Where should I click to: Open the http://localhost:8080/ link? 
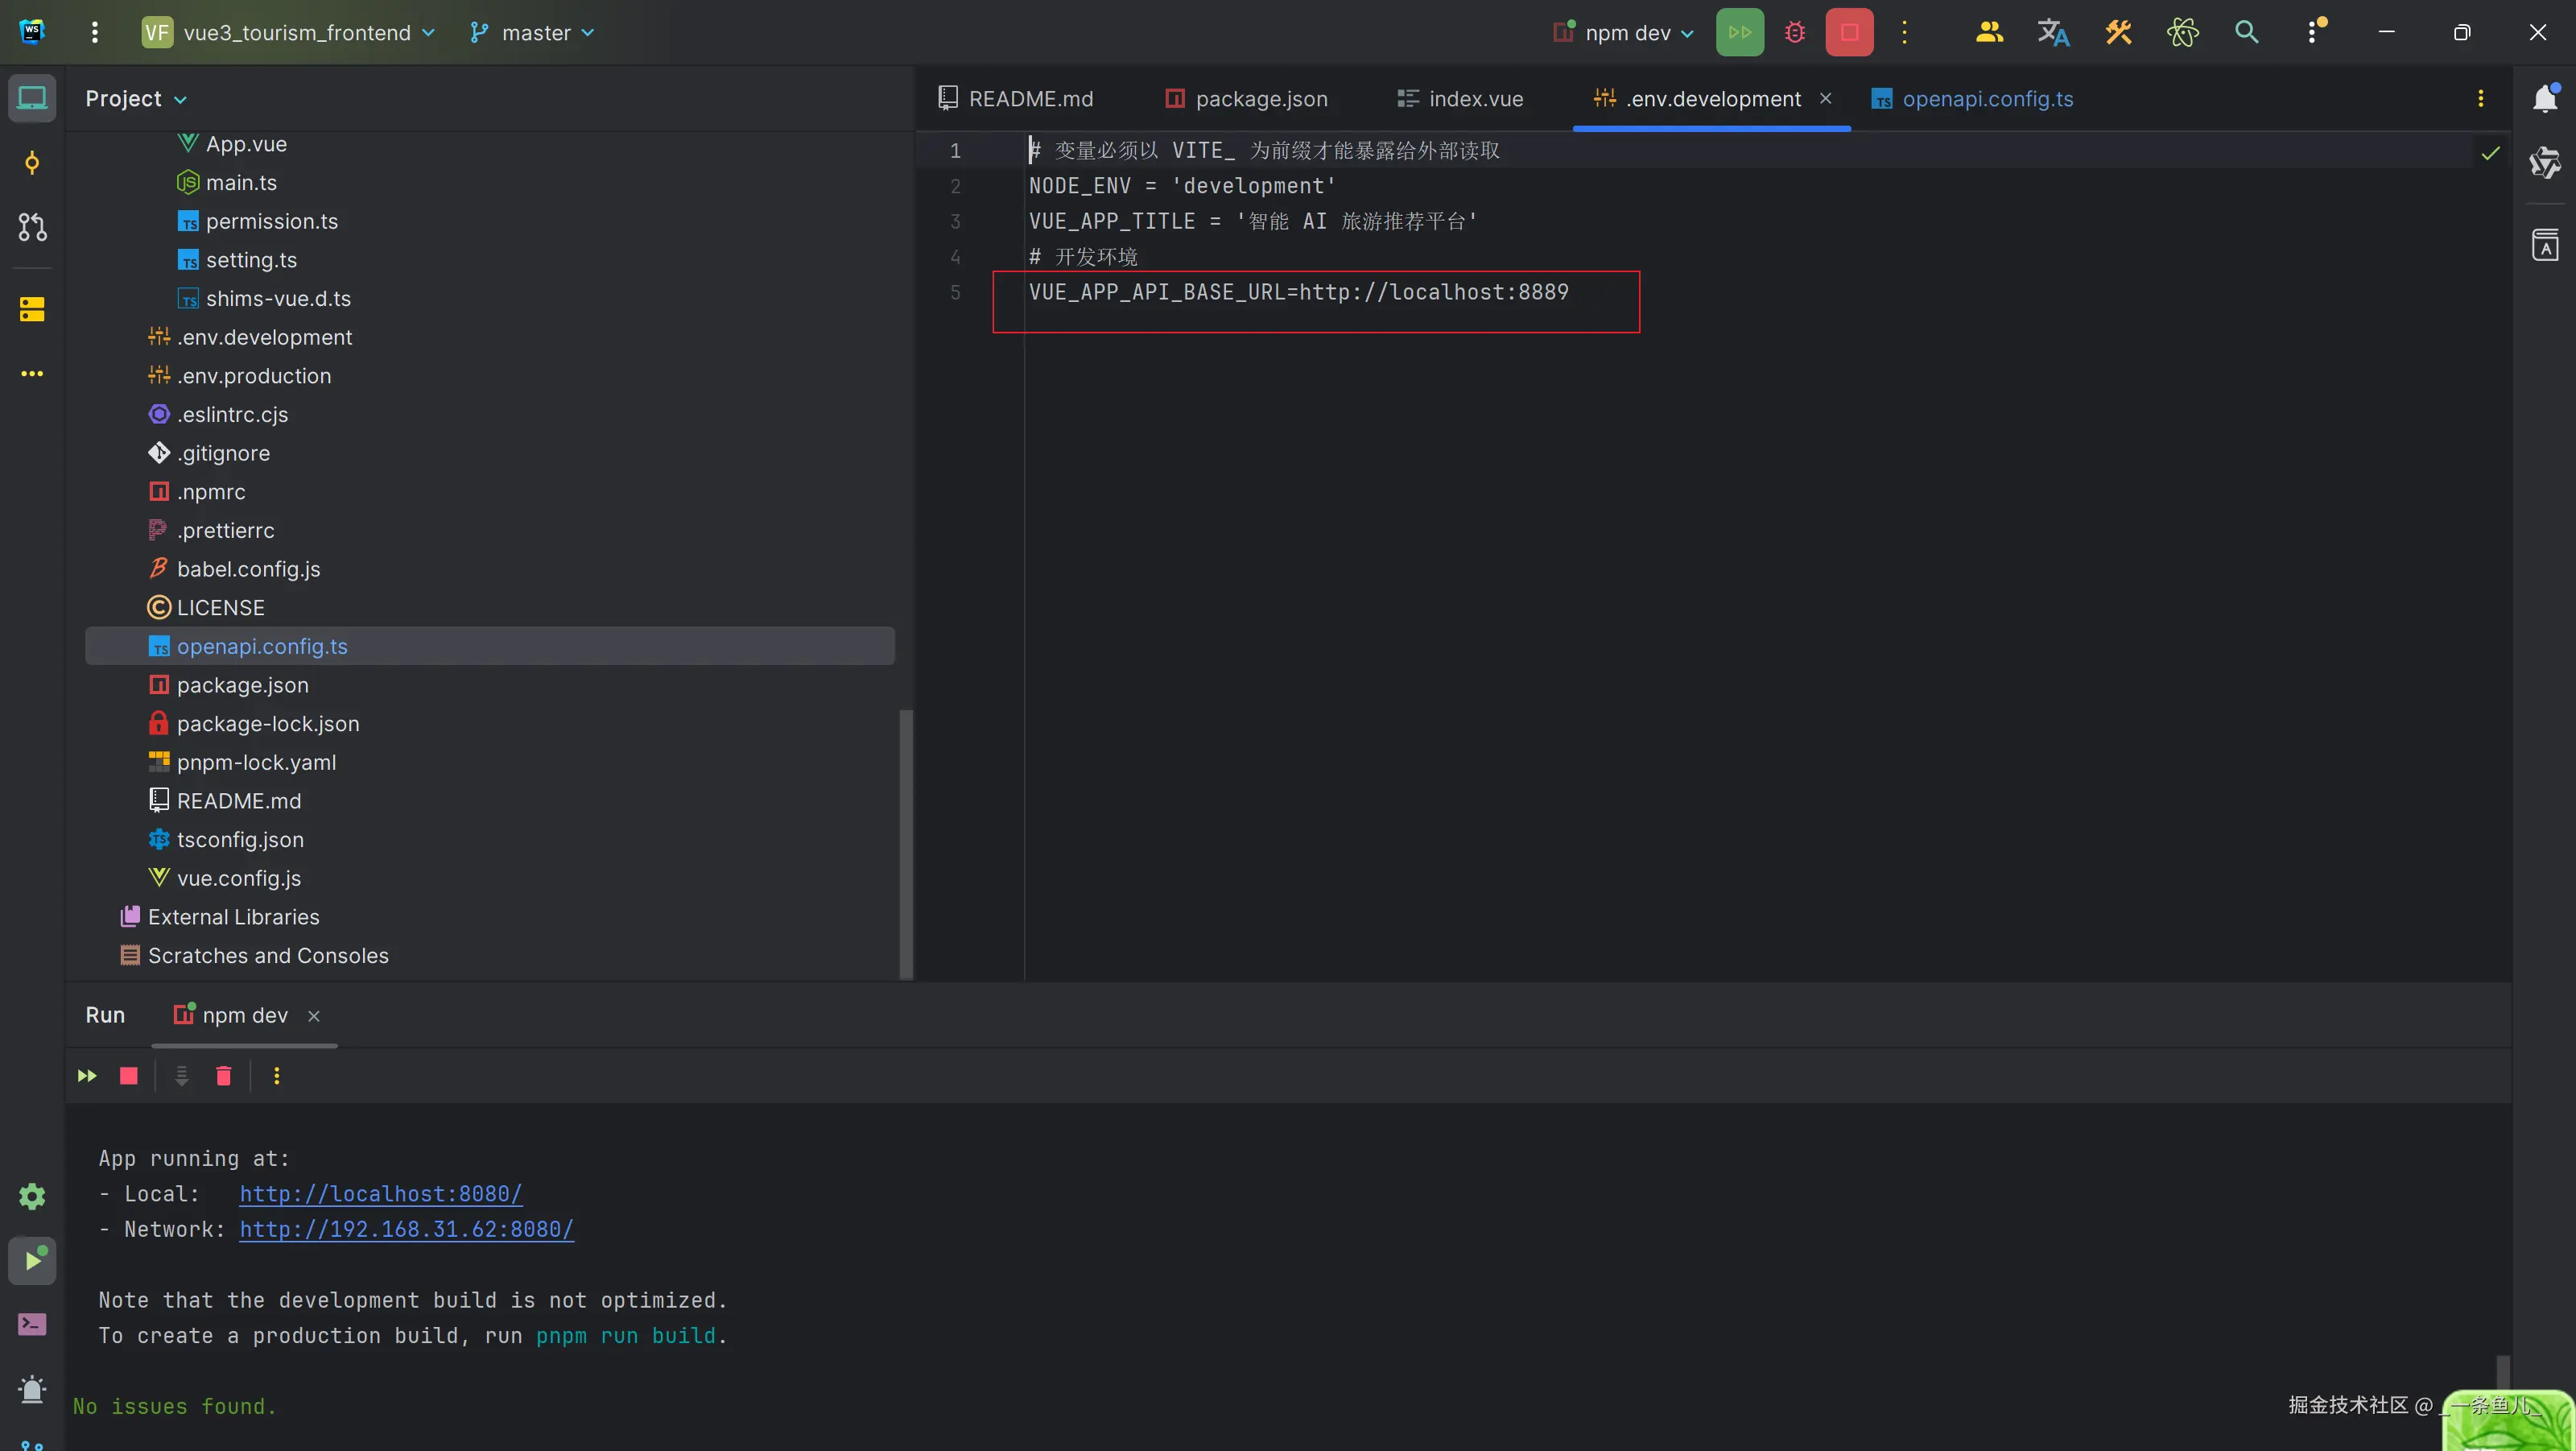pyautogui.click(x=381, y=1194)
